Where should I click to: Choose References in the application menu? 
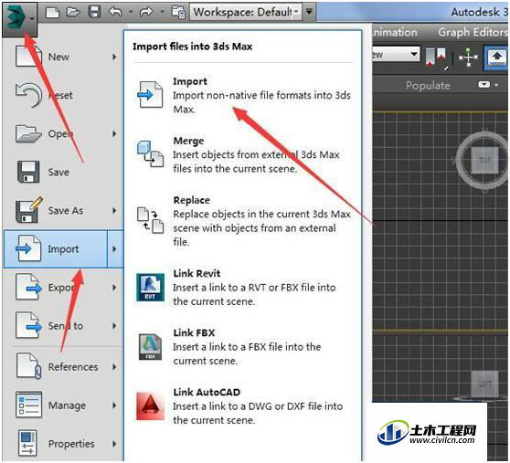click(x=64, y=367)
